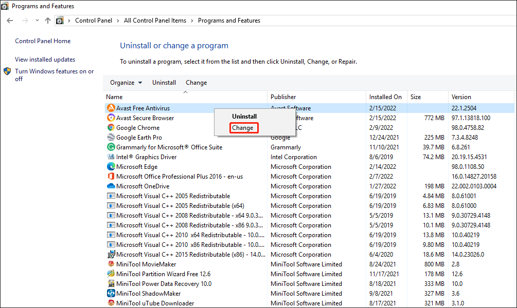Select the Avast Free Antivirus icon
Screen dimensions: 517x308
tap(111, 108)
